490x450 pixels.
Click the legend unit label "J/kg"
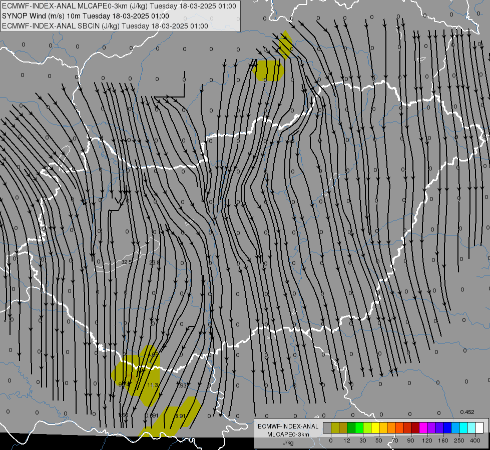click(x=288, y=442)
